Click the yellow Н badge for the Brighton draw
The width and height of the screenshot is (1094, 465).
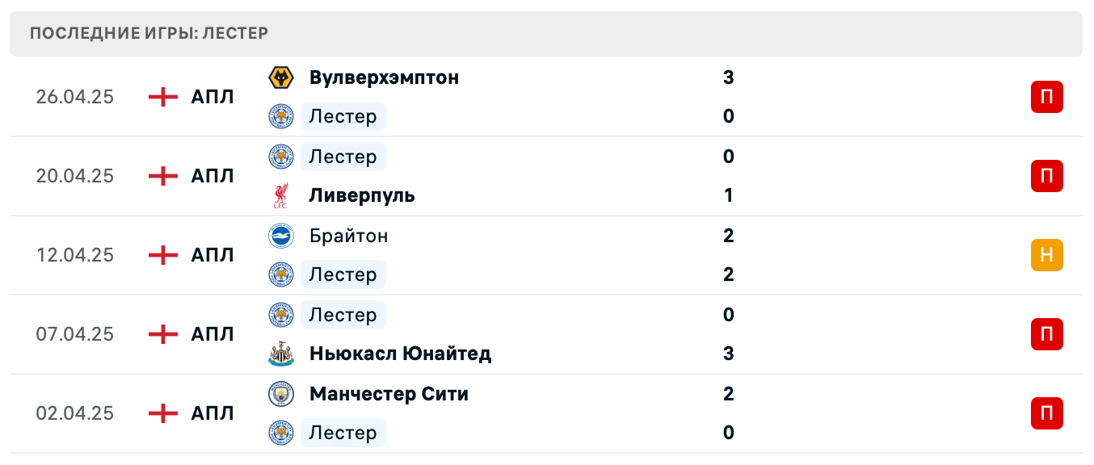click(1047, 254)
